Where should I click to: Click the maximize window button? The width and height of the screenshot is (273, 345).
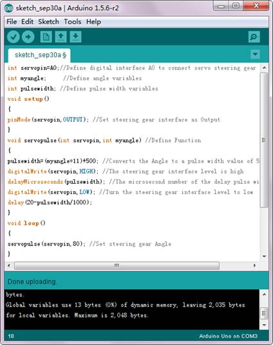[x=236, y=6]
